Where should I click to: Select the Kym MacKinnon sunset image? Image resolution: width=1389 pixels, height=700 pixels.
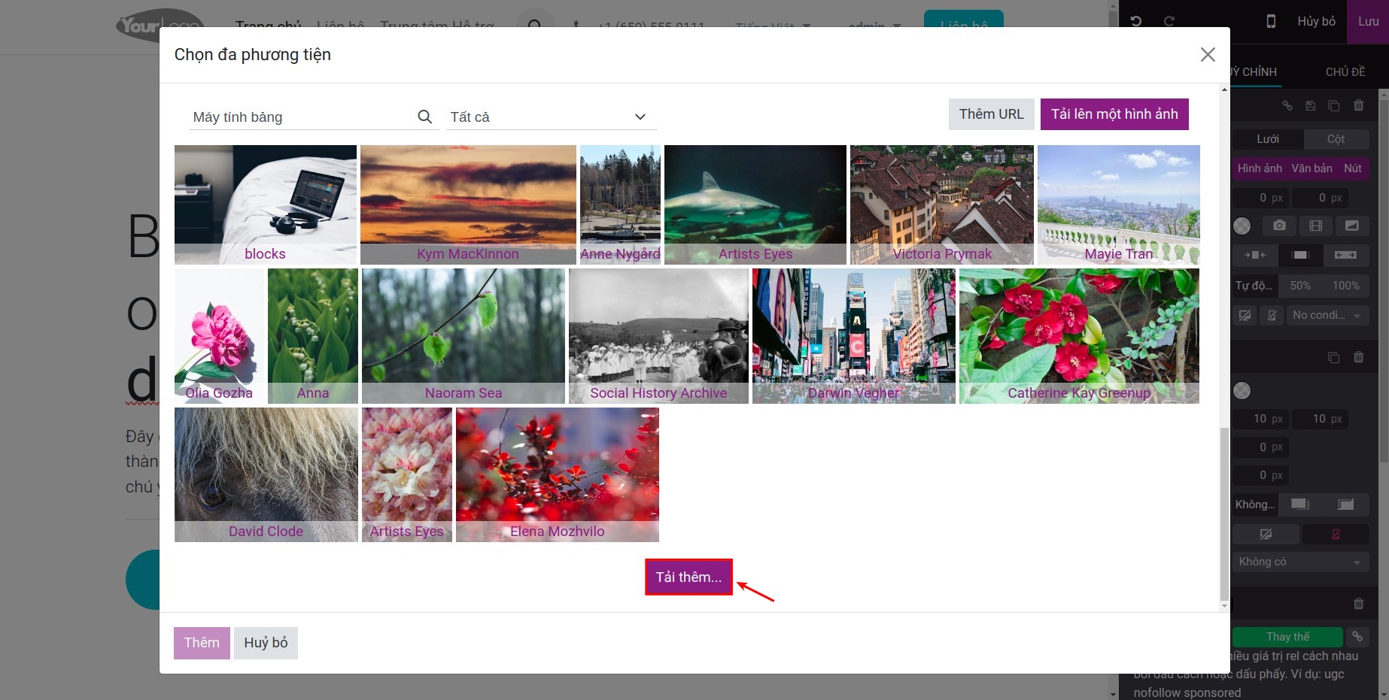(468, 205)
